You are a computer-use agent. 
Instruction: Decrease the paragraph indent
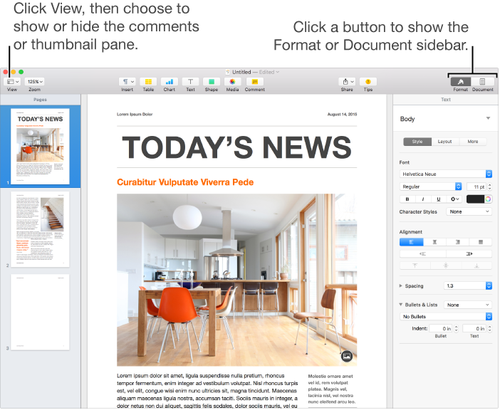(423, 254)
